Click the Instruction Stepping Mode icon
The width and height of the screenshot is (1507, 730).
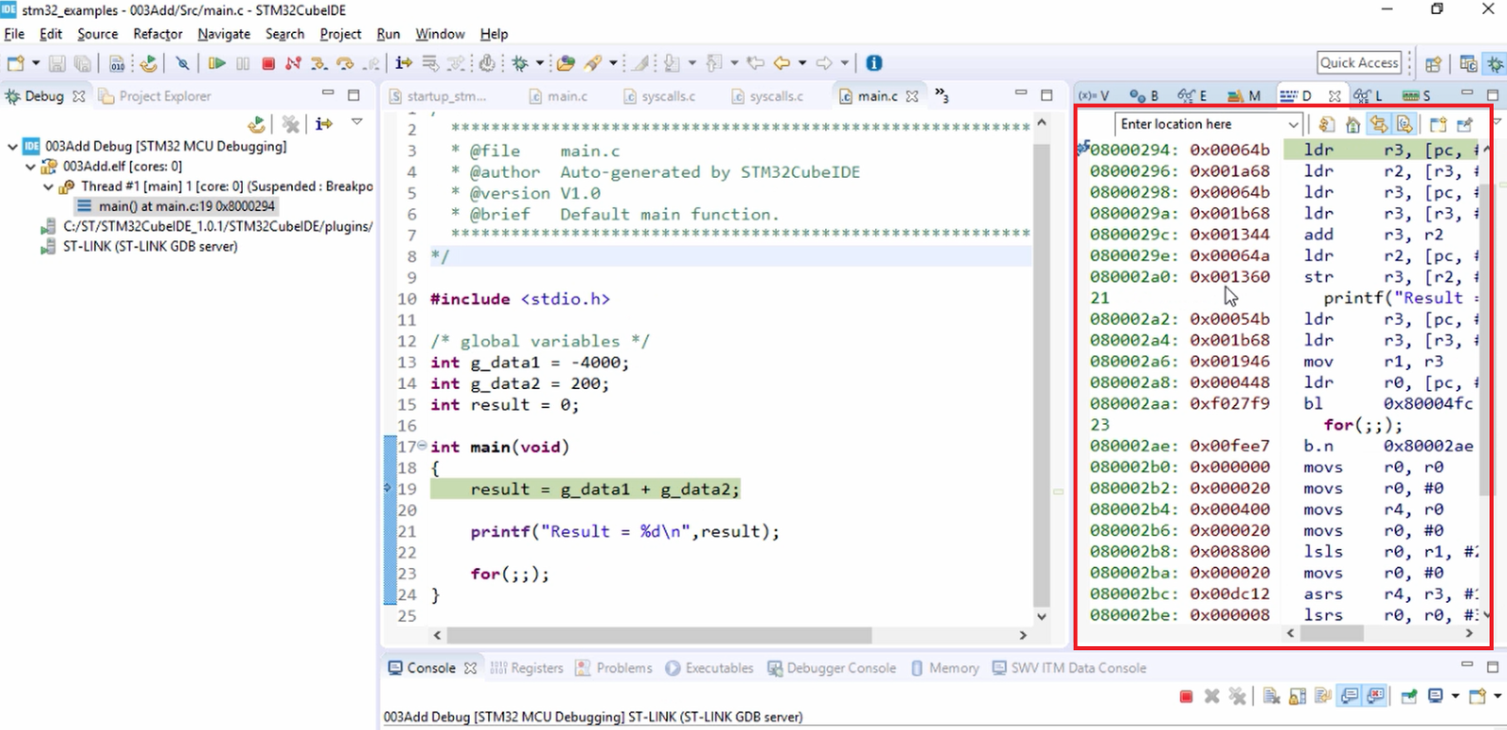point(404,63)
